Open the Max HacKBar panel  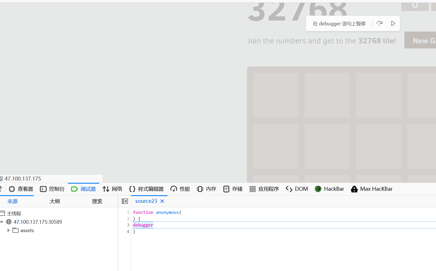click(x=372, y=189)
